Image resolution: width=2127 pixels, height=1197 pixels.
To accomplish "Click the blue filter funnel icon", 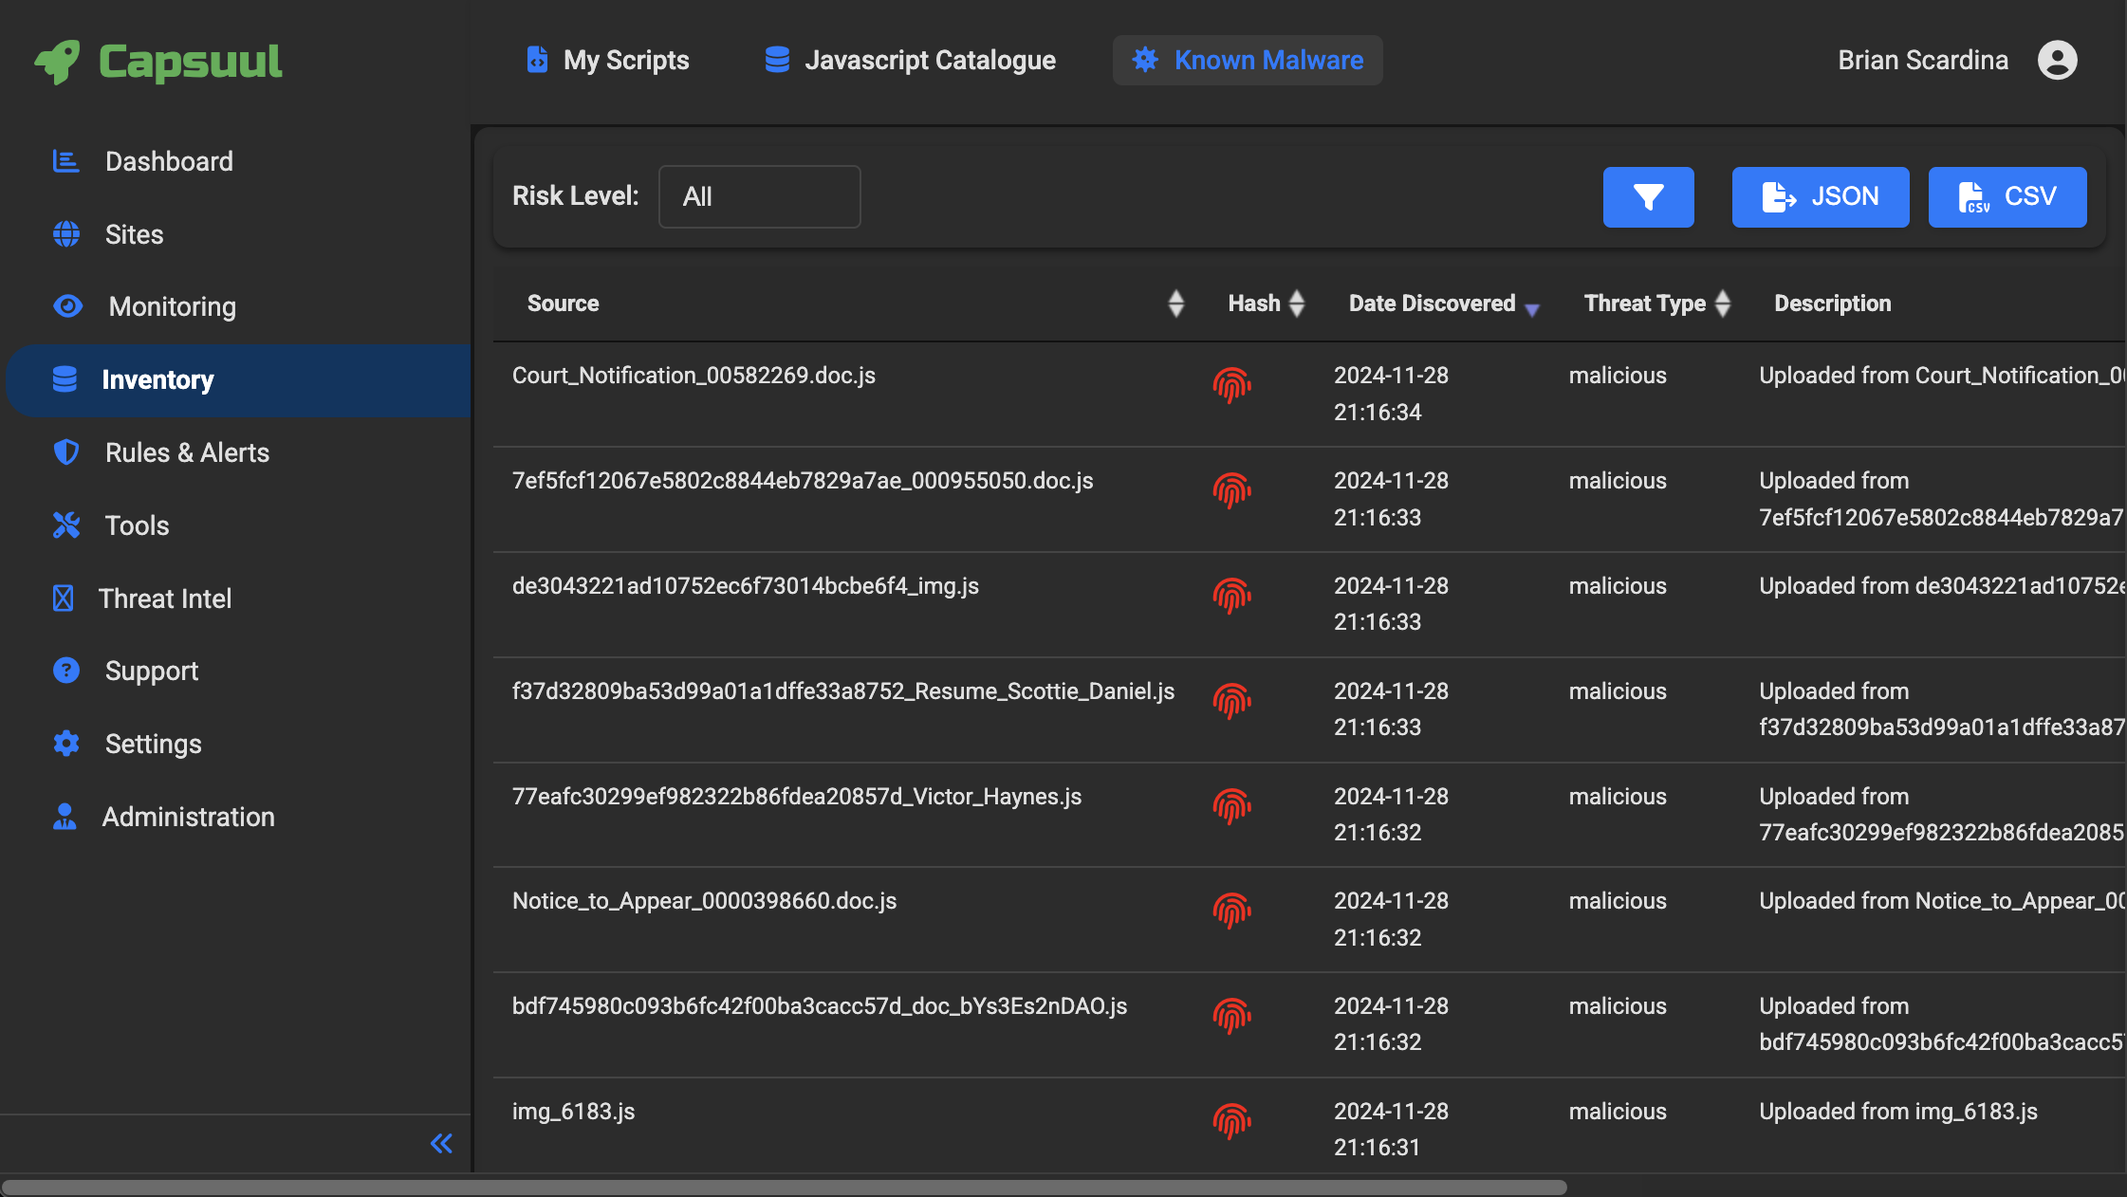I will tap(1648, 196).
